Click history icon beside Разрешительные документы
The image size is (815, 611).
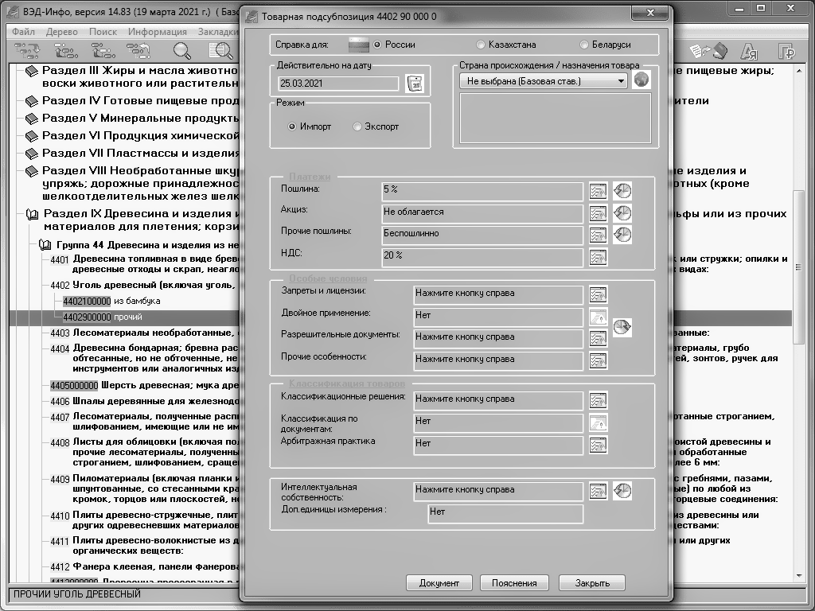point(622,327)
